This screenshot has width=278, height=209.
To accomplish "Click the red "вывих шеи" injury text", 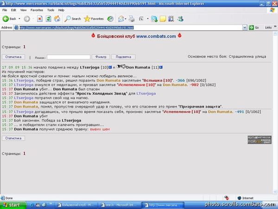I will click(100, 129).
